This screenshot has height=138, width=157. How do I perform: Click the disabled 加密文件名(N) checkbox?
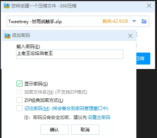(x=19, y=92)
